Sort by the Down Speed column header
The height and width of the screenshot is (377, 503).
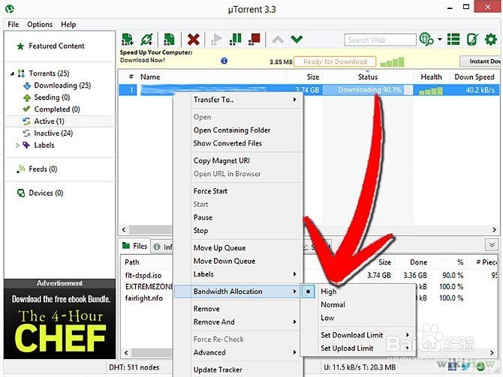(474, 77)
